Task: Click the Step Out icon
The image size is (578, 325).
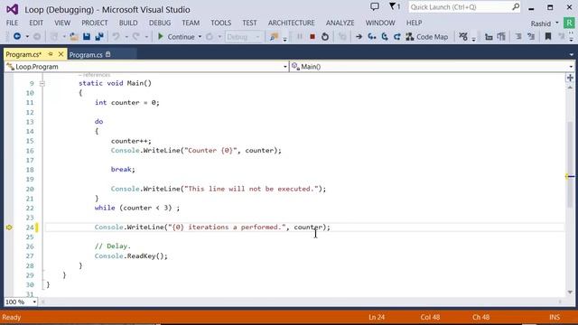Action: [x=397, y=36]
